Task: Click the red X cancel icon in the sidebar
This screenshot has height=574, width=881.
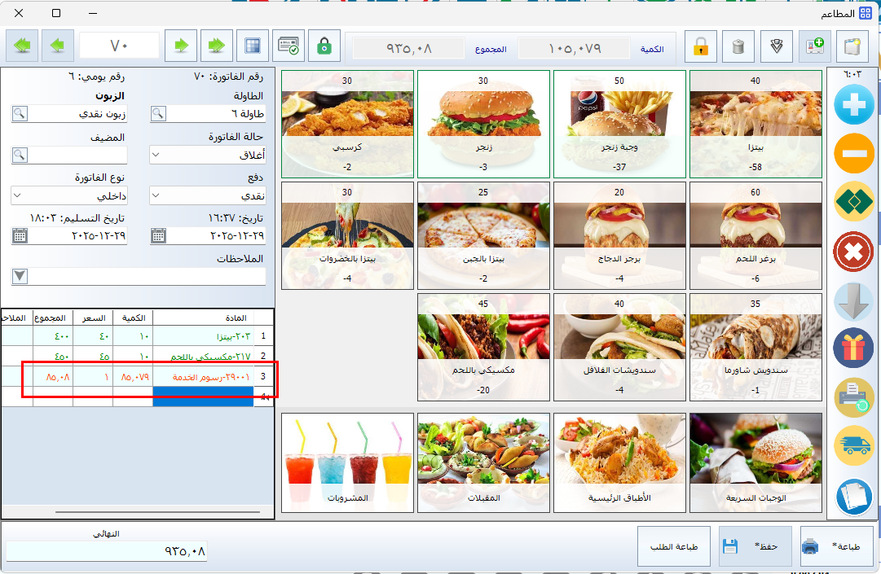Action: [853, 252]
